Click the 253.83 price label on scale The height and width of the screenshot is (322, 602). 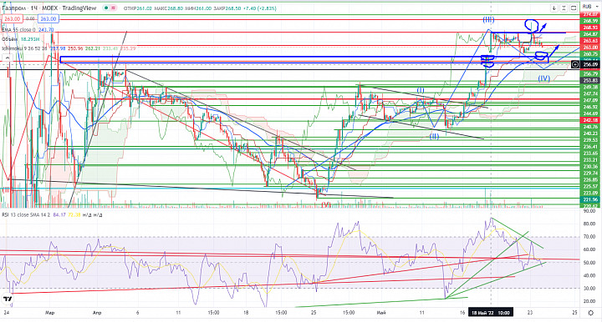coord(590,80)
